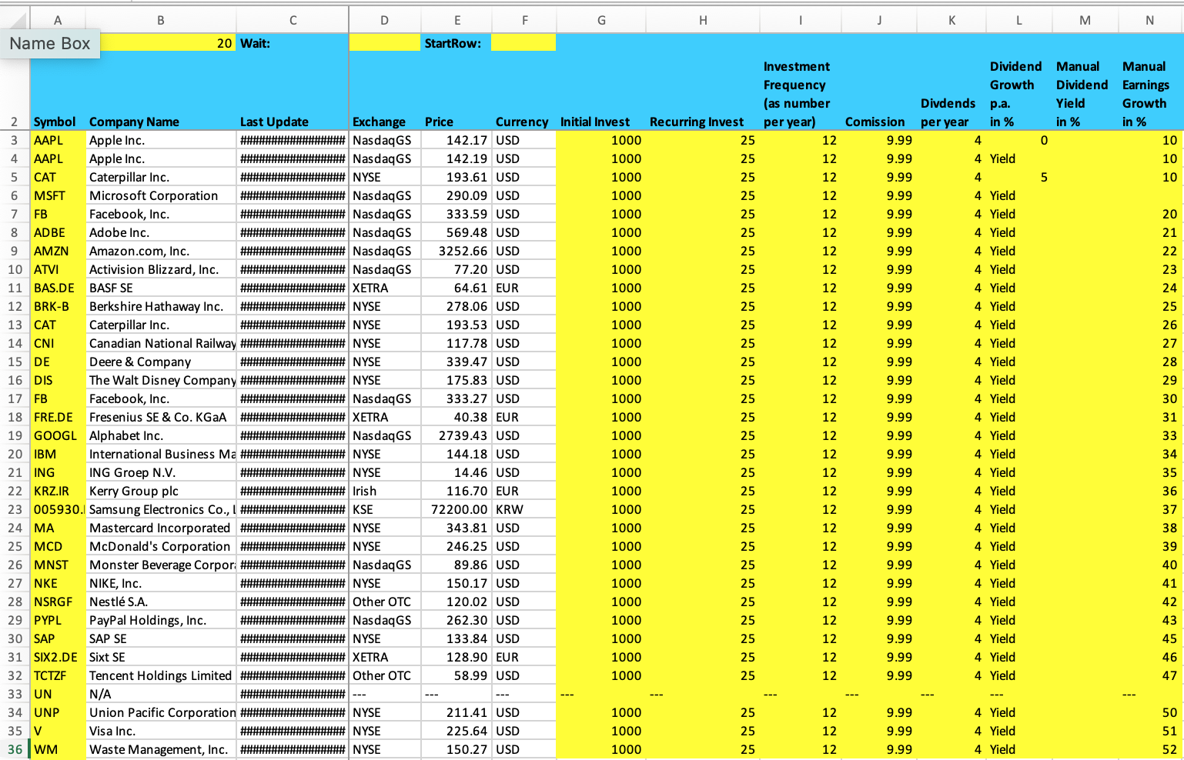
Task: Click the 'PayPal Holdings, Inc.' cell
Action: [161, 620]
